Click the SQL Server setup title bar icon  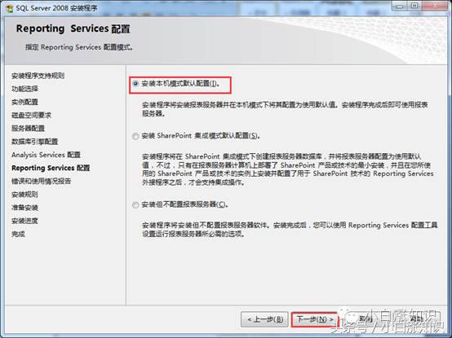(x=9, y=8)
